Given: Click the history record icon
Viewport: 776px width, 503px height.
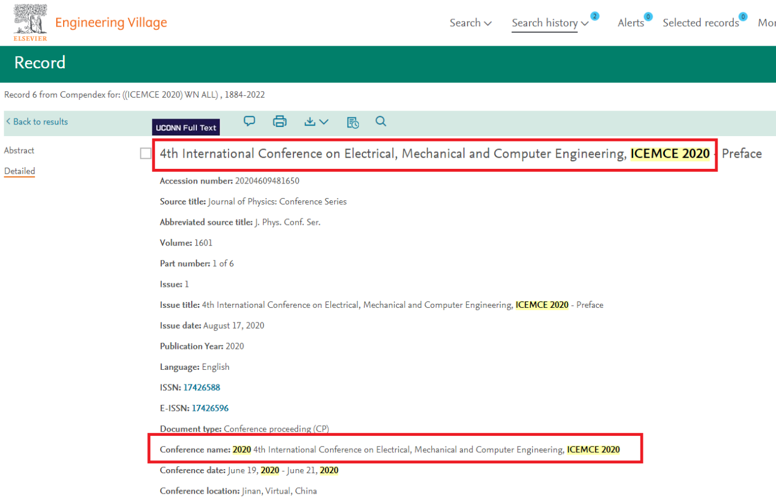Looking at the screenshot, I should (x=353, y=122).
